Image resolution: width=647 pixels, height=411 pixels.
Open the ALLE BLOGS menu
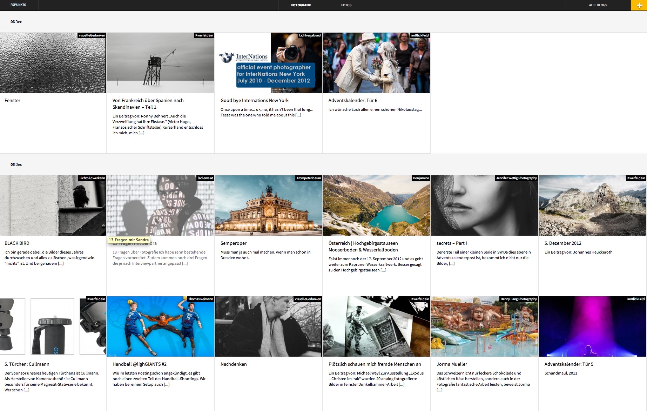click(598, 5)
